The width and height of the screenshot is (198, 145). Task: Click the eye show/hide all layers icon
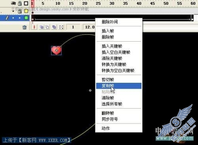(x=13, y=3)
